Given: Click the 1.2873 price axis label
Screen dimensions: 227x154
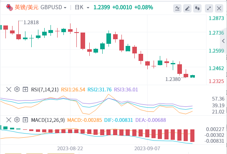Looking at the screenshot, I should 216,18.
